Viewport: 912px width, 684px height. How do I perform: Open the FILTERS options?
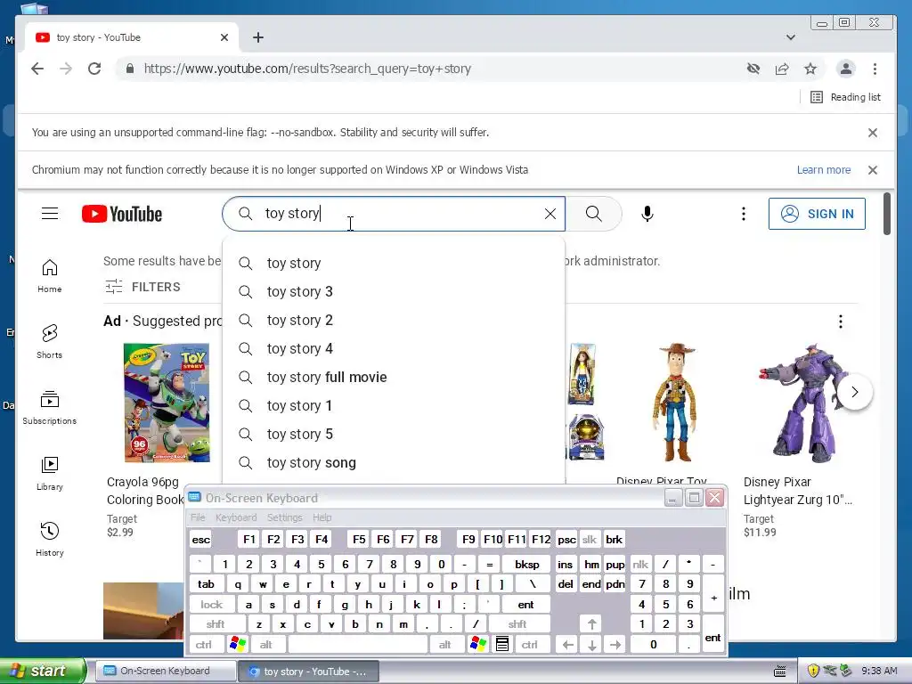click(x=142, y=287)
